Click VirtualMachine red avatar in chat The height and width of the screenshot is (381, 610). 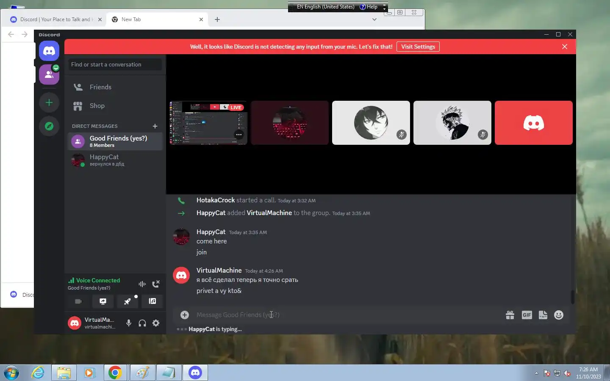(x=181, y=275)
